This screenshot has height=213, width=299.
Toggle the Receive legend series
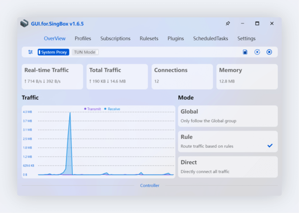112,109
